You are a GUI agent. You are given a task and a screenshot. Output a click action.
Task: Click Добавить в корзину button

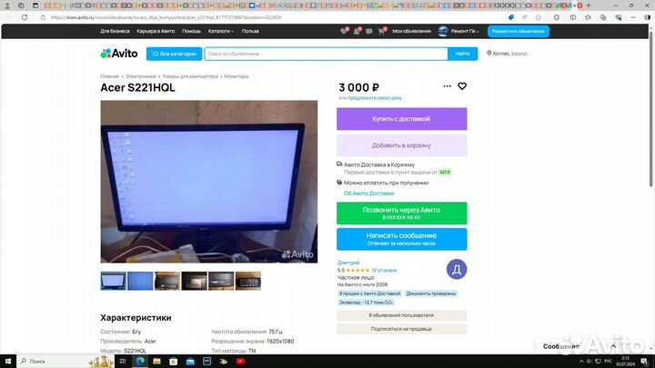pyautogui.click(x=401, y=145)
